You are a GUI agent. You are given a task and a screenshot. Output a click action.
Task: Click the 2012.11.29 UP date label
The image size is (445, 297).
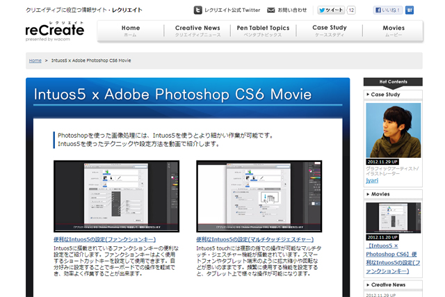[x=382, y=162]
